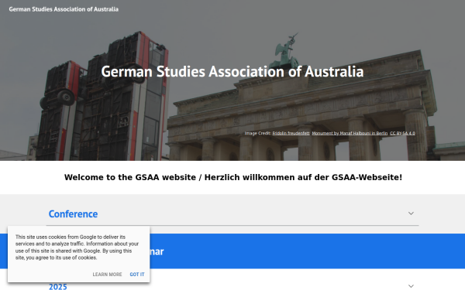Click LEARN MORE in cookie notice
The image size is (465, 290).
(107, 275)
